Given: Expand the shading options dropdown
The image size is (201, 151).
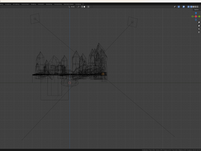Looking at the screenshot, I should 199,7.
